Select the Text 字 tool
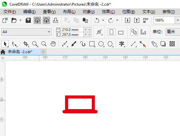Image resolution: width=180 pixels, height=136 pixels. click(122, 44)
